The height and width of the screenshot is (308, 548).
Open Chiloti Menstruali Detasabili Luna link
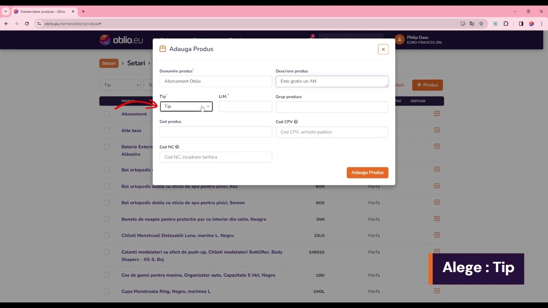click(177, 236)
